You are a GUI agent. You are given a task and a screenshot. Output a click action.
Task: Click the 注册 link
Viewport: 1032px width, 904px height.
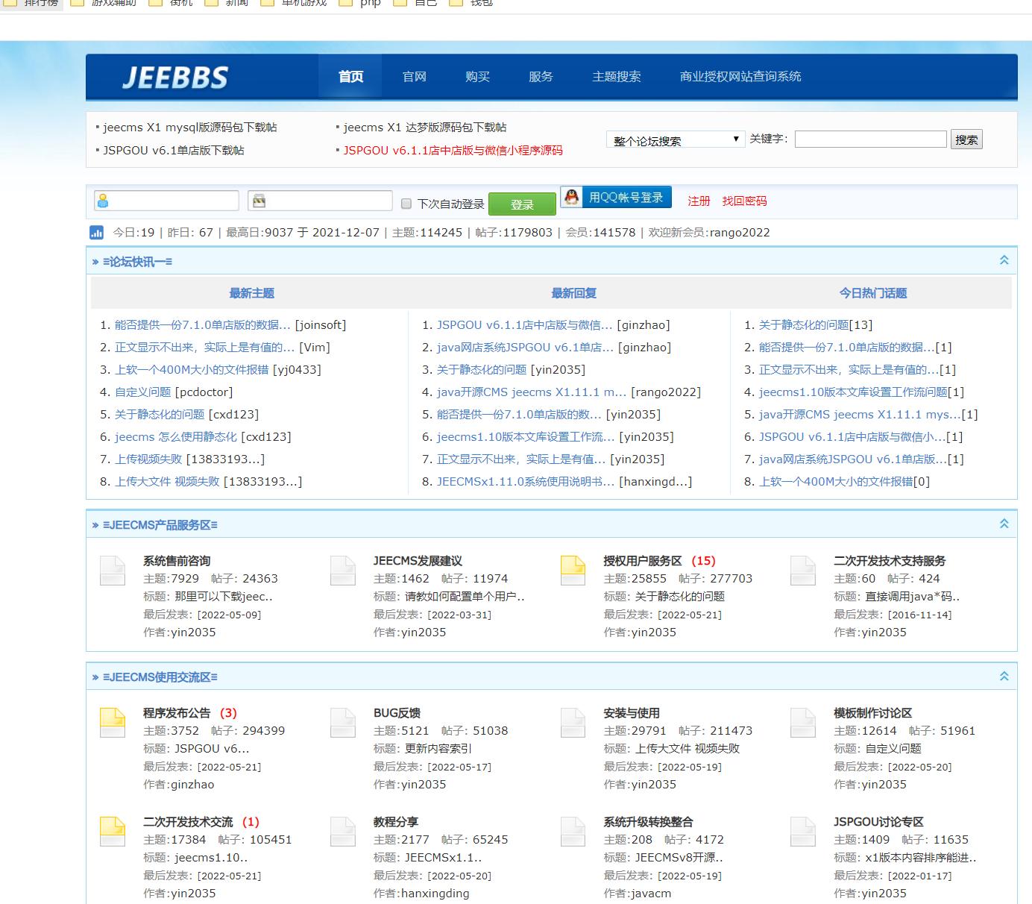[699, 201]
